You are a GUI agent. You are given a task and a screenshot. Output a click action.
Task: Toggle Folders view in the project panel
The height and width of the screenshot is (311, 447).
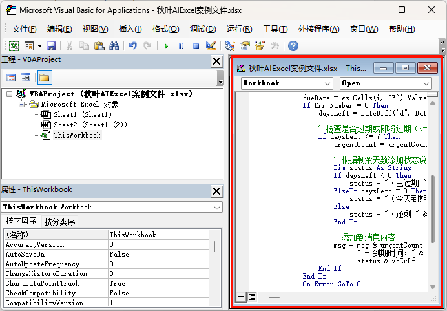pos(44,78)
